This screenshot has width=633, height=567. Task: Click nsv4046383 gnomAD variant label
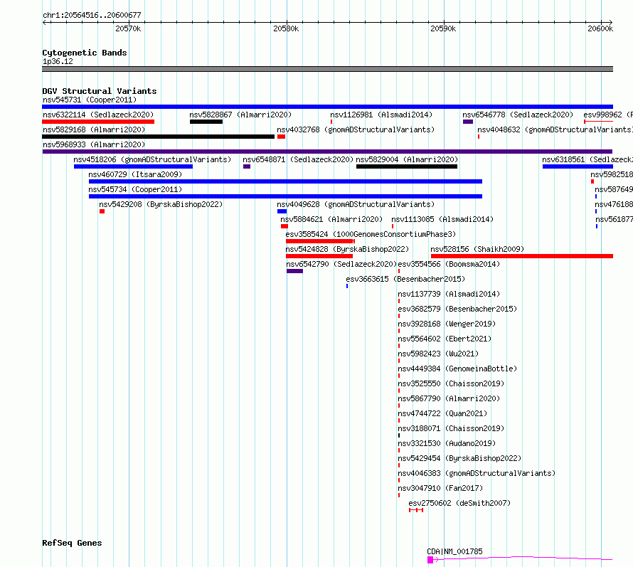tap(477, 473)
